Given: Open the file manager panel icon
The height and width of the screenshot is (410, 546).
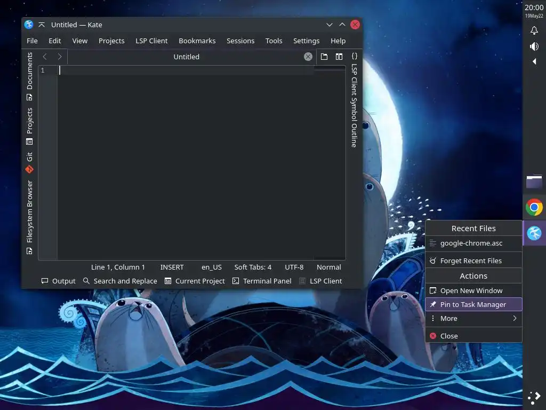Looking at the screenshot, I should click(x=534, y=182).
